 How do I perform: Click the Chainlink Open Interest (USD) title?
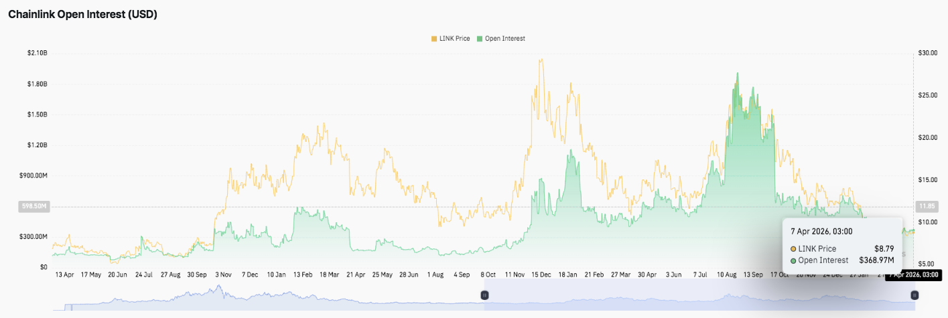(x=82, y=14)
